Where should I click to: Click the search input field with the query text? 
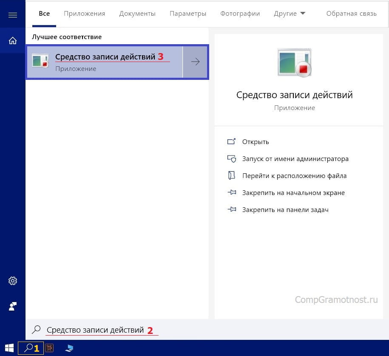click(x=207, y=330)
